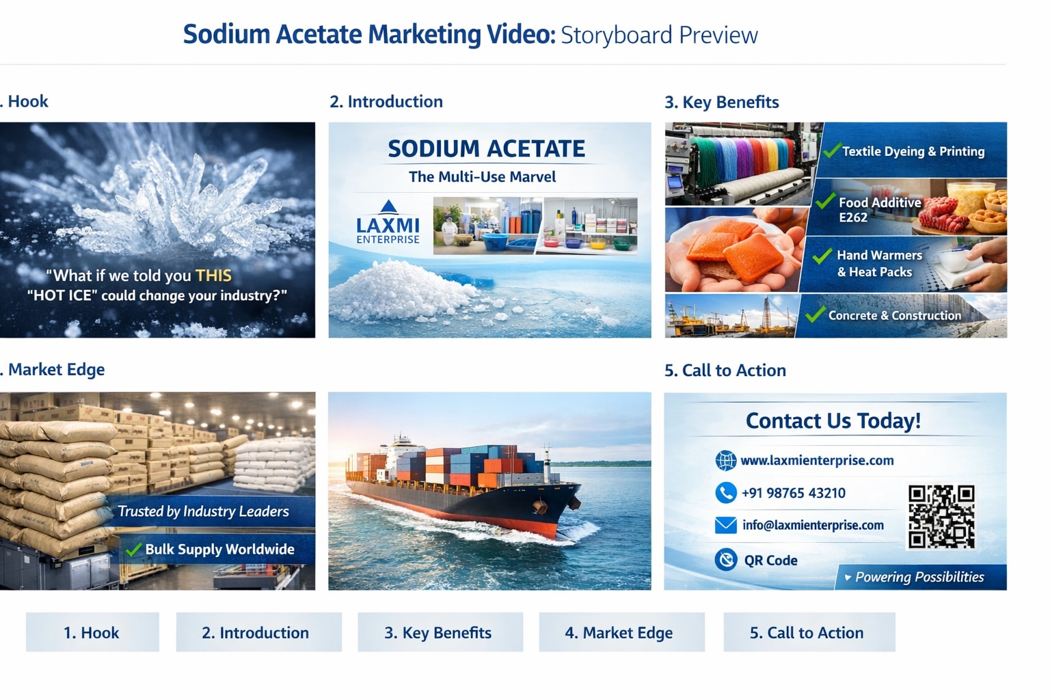
Task: Select the 5. Call to Action button in the bottom row
Action: click(x=809, y=632)
